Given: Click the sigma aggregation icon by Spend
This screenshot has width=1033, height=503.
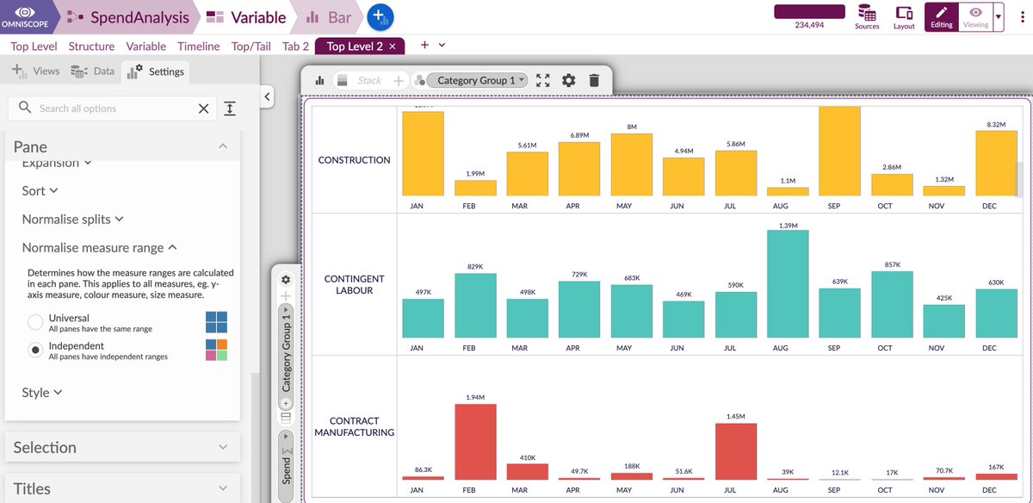Looking at the screenshot, I should 287,449.
